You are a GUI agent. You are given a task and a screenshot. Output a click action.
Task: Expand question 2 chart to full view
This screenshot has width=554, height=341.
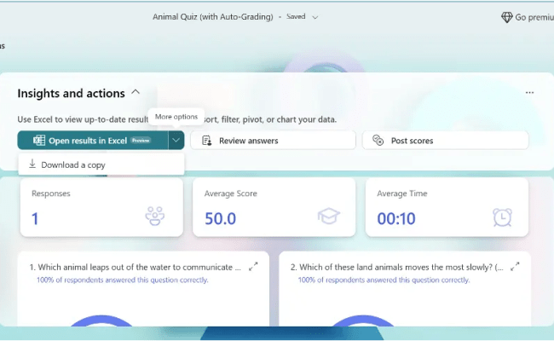coord(515,267)
